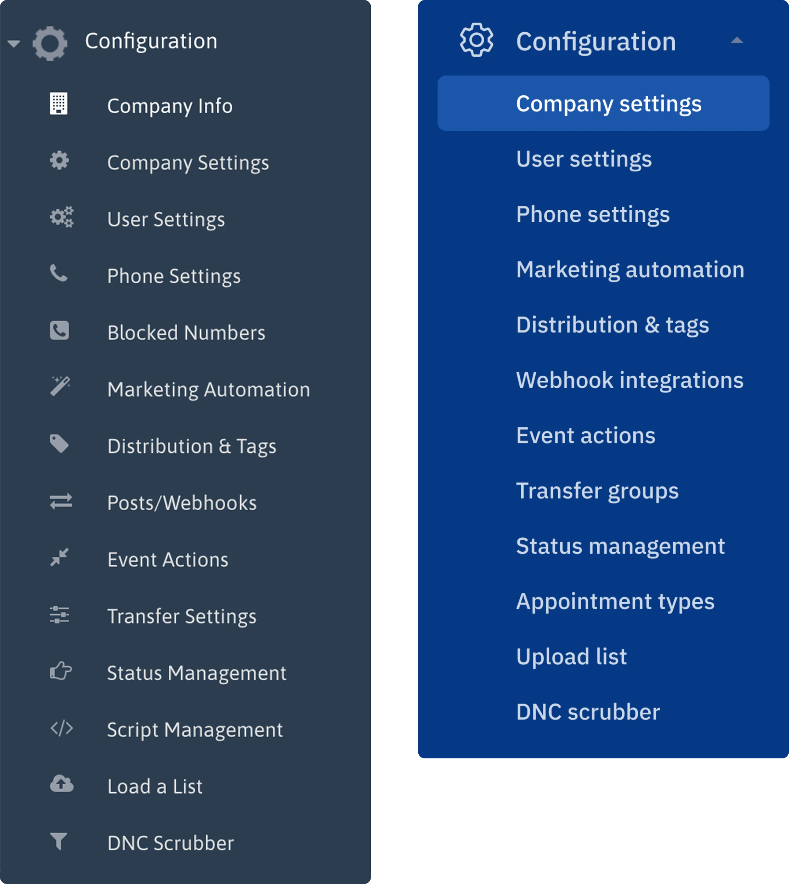Select the Event Actions icon
This screenshot has width=789, height=884.
click(x=60, y=558)
